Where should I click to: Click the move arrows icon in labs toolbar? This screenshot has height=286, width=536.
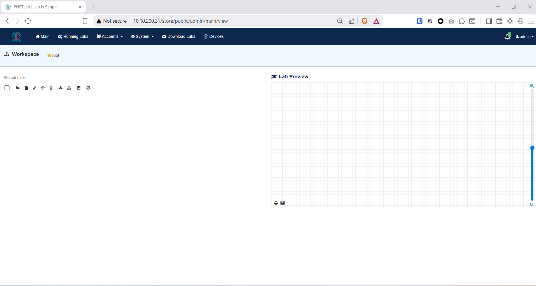pos(43,88)
